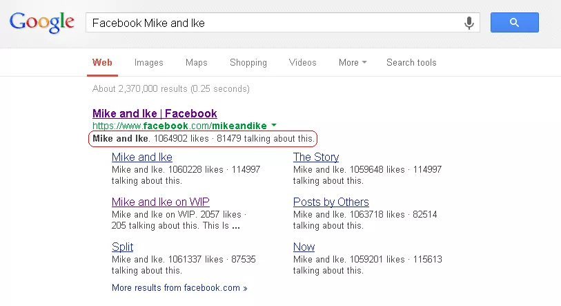Activate voice search microphone icon
The height and width of the screenshot is (306, 561).
coord(469,23)
